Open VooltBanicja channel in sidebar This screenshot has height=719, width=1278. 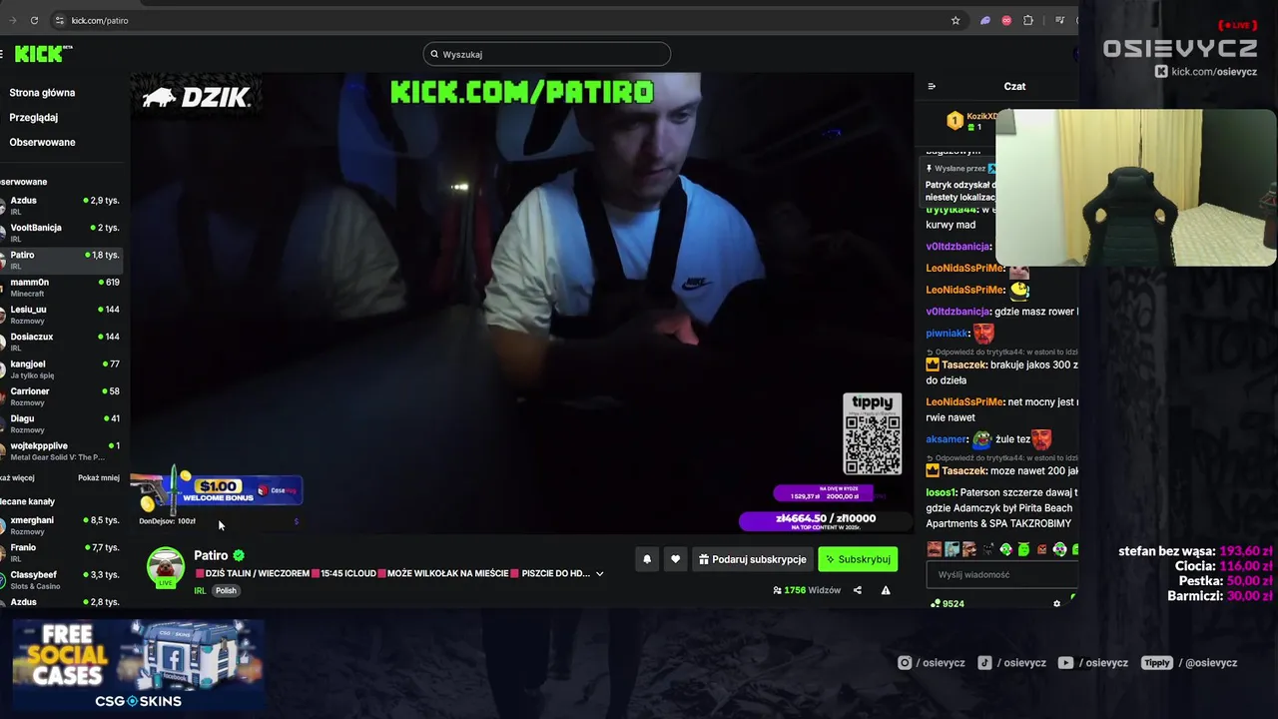(x=60, y=232)
